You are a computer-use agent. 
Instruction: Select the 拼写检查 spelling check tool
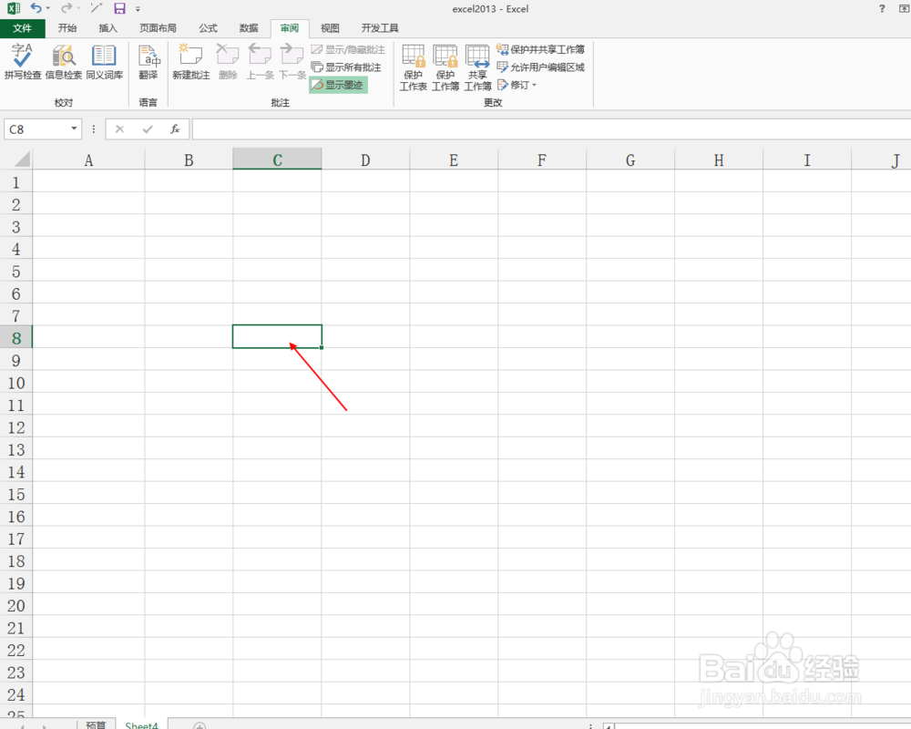(22, 64)
